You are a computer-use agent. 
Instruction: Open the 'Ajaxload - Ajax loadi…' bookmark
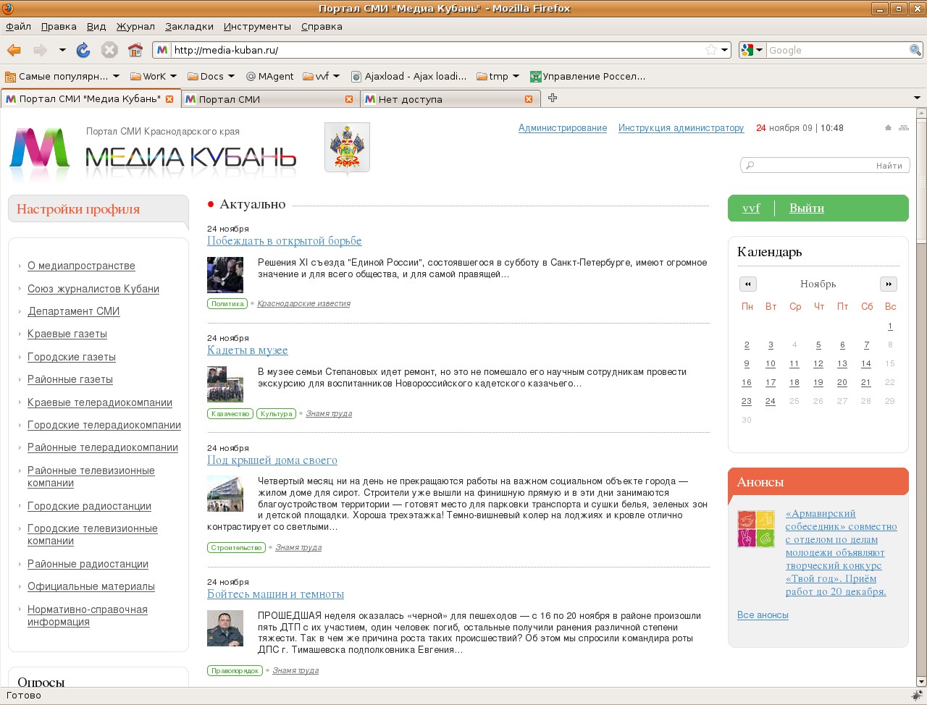(x=408, y=76)
